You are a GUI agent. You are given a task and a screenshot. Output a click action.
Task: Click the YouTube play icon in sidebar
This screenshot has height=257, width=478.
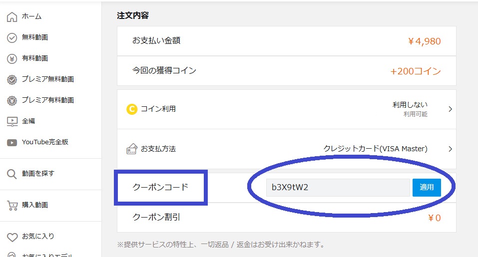(12, 143)
